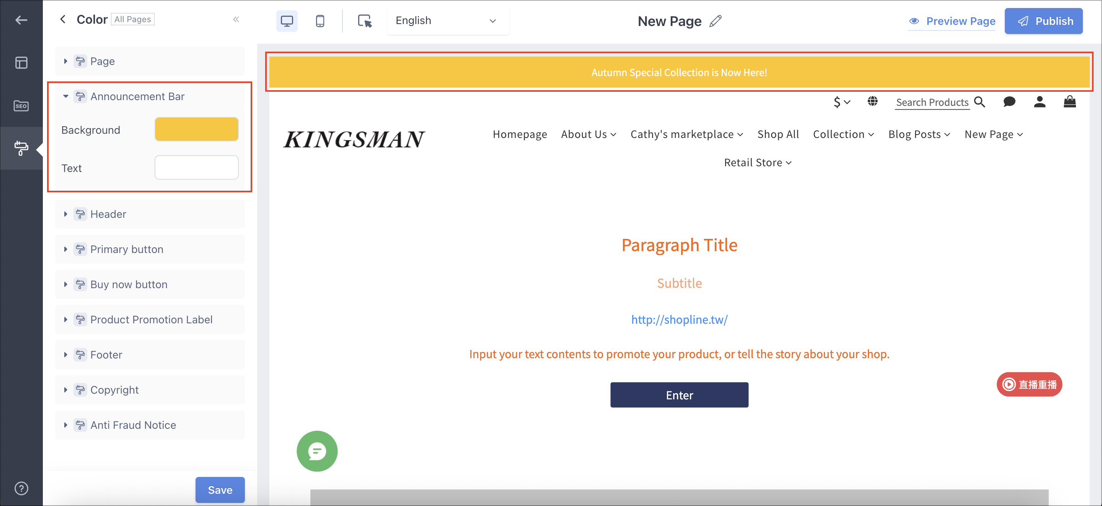Open the chat bubble icon in the store header

point(1009,102)
